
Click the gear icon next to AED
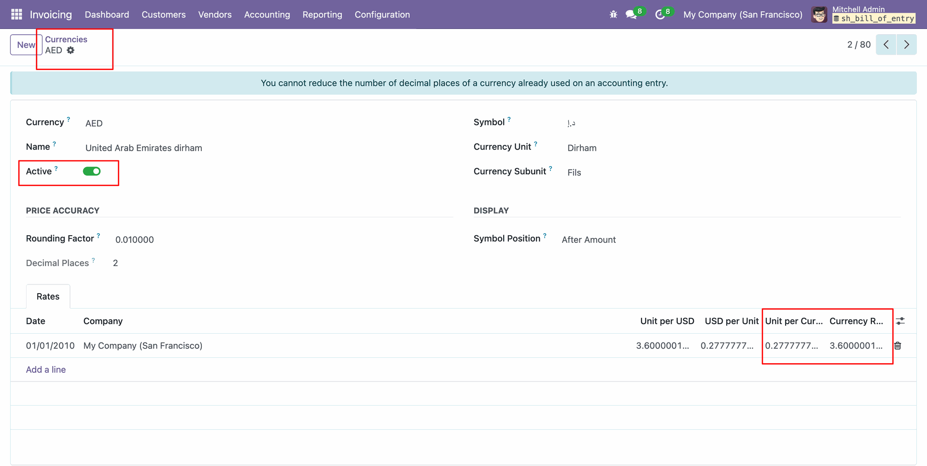click(70, 50)
